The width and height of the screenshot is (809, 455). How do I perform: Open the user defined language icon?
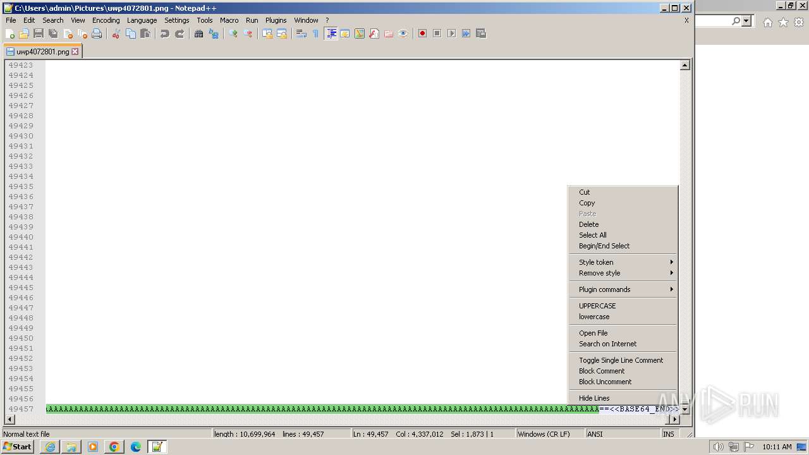coord(345,33)
